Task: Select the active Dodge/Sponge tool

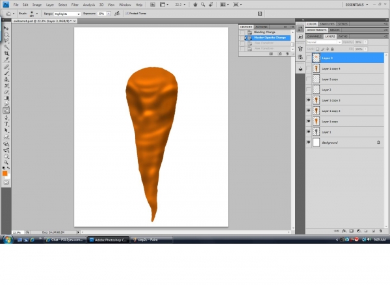Action: [x=6, y=111]
